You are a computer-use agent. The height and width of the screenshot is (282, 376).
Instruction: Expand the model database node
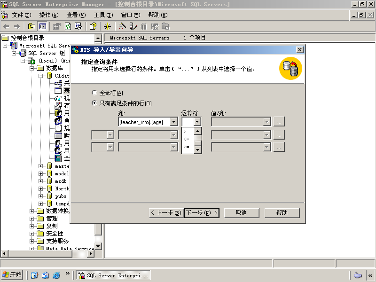(40, 173)
